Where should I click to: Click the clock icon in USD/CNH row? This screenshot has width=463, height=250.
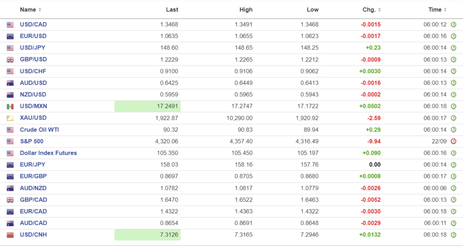[453, 235]
